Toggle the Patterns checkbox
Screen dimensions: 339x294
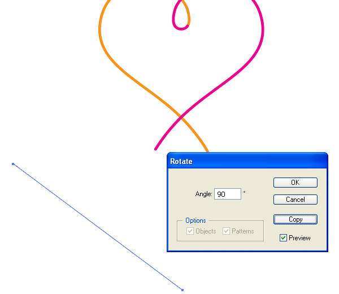click(x=226, y=231)
